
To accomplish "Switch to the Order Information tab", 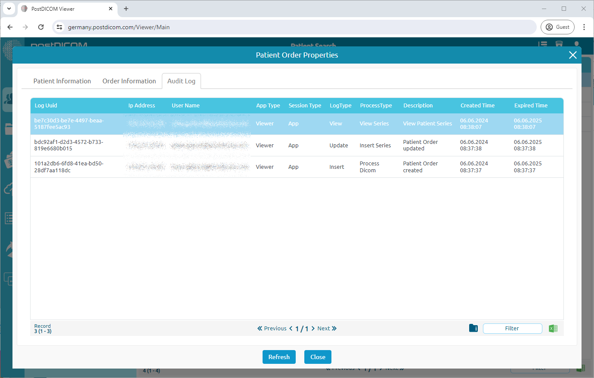I will pyautogui.click(x=129, y=81).
